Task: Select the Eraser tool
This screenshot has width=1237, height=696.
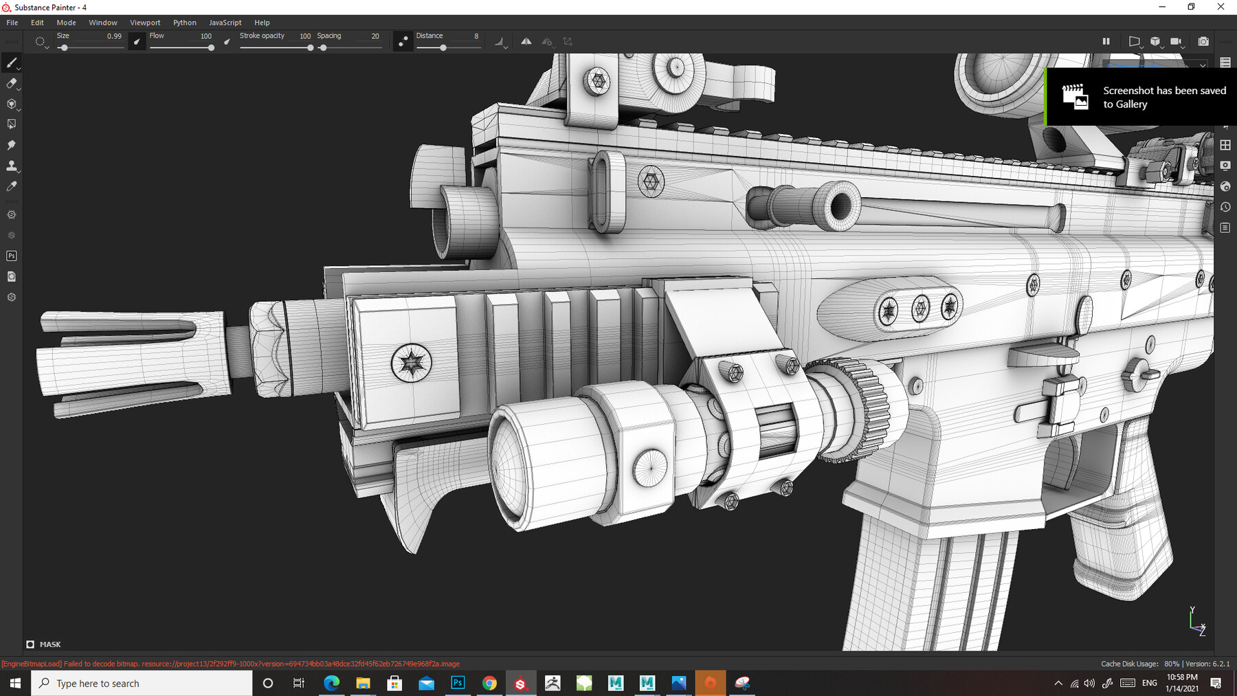Action: pyautogui.click(x=12, y=83)
